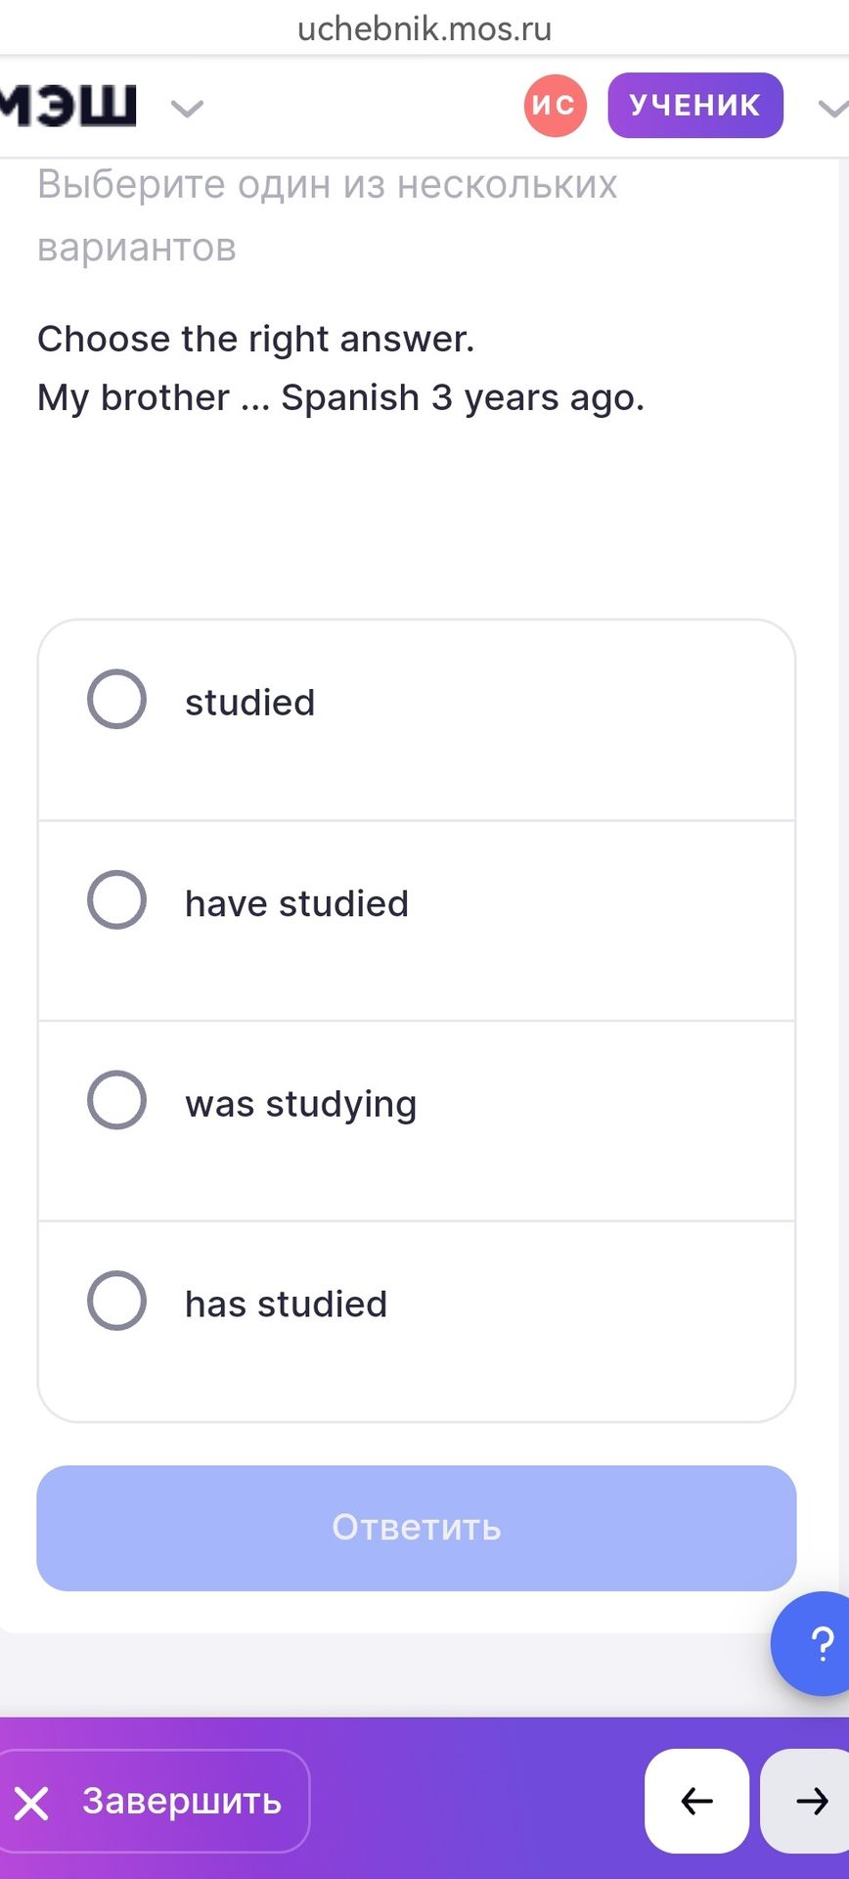
Task: Click the Ответить submit button
Action: coord(417,1528)
